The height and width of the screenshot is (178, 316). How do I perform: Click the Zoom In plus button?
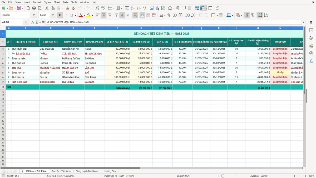[305, 176]
